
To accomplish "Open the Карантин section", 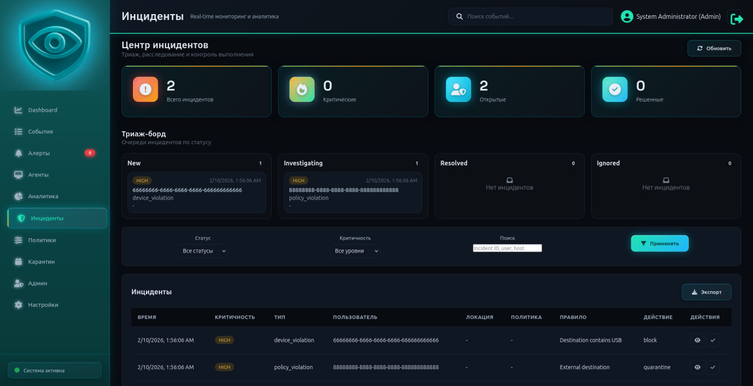I will coord(57,262).
